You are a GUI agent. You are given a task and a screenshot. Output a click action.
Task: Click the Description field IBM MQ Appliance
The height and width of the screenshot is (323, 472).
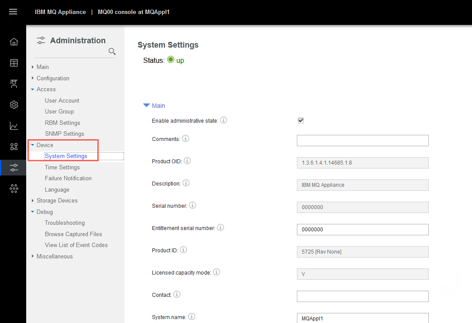[x=362, y=185]
